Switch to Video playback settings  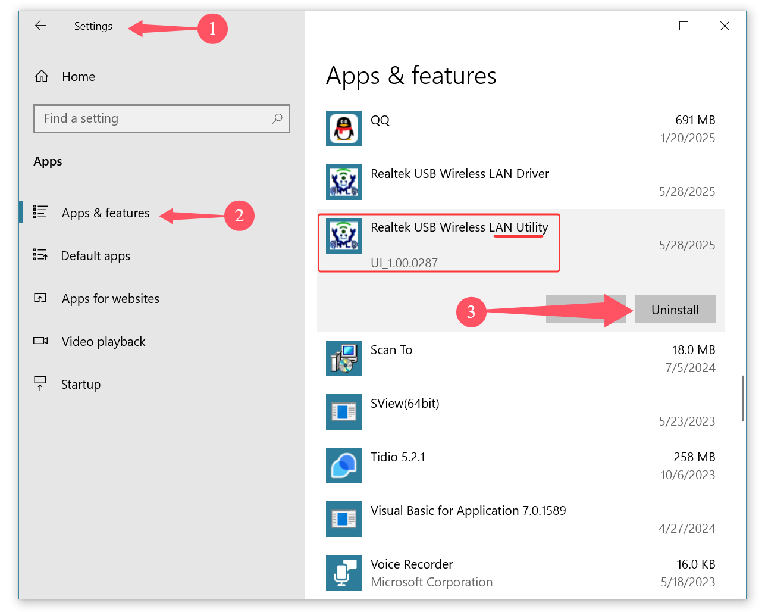click(103, 342)
